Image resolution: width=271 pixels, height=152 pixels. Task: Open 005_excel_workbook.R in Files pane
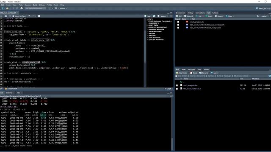(x=192, y=89)
